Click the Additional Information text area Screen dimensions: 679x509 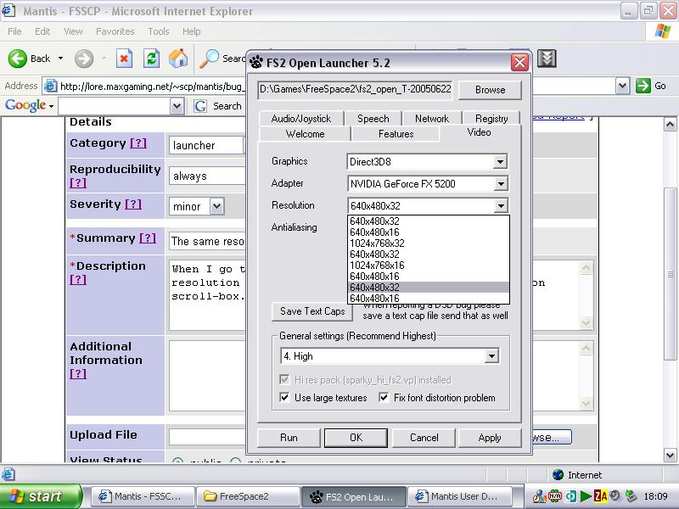(x=207, y=376)
